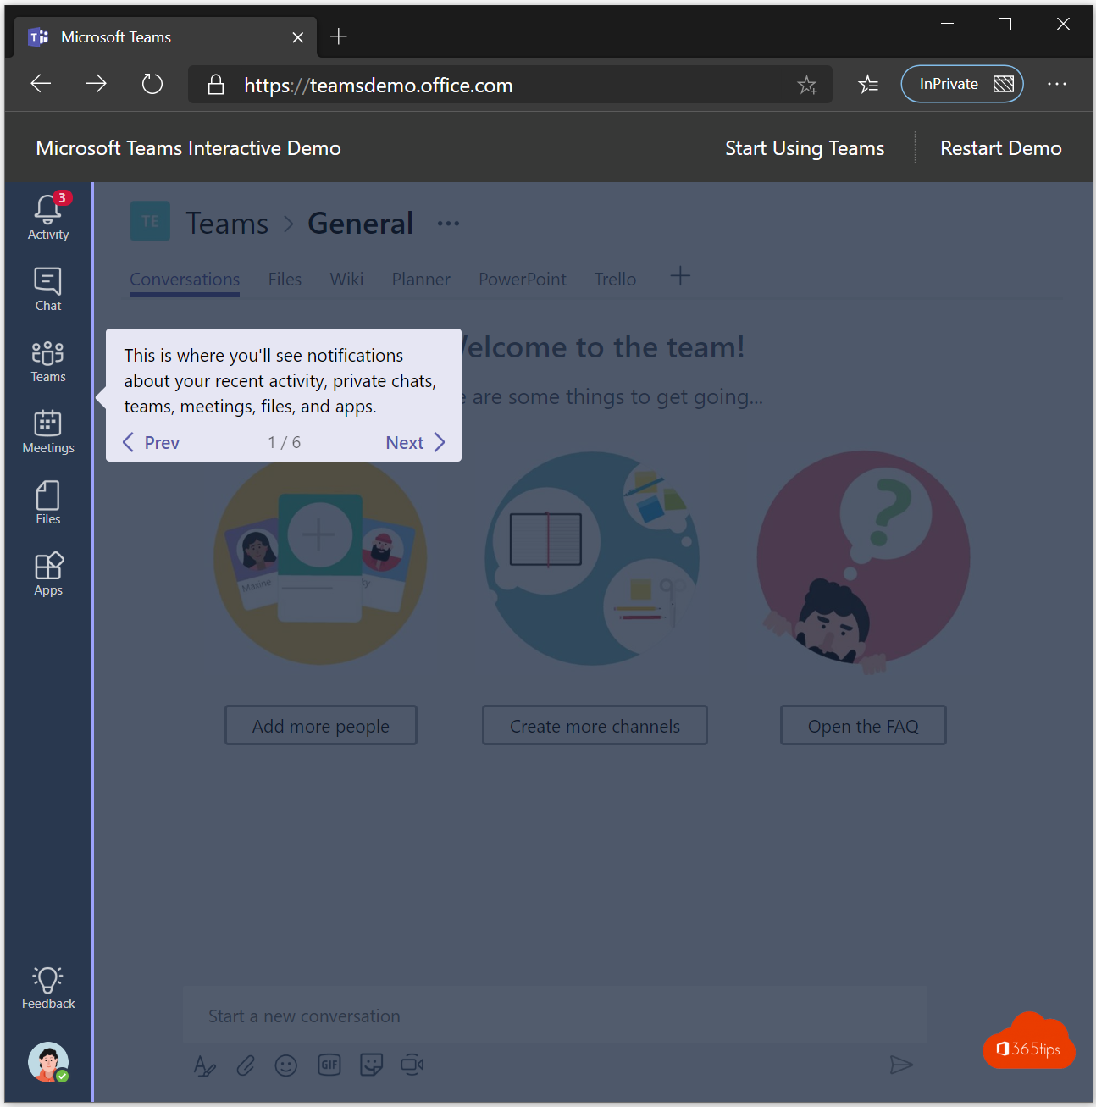The image size is (1096, 1107).
Task: Click the Add more people button
Action: [x=321, y=726]
